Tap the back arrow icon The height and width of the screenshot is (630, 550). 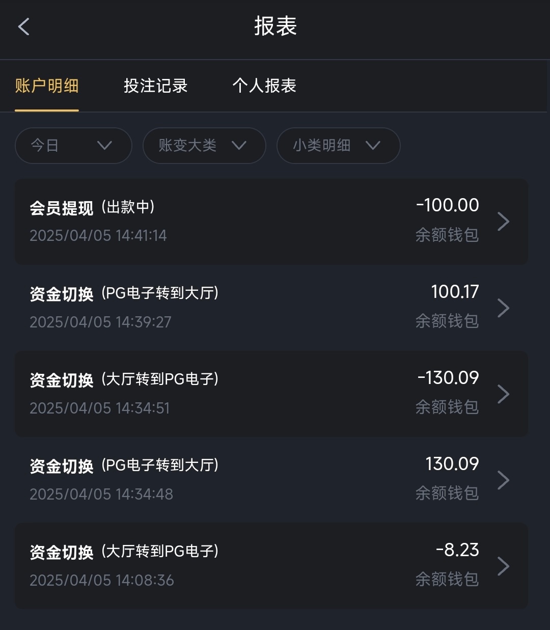24,26
